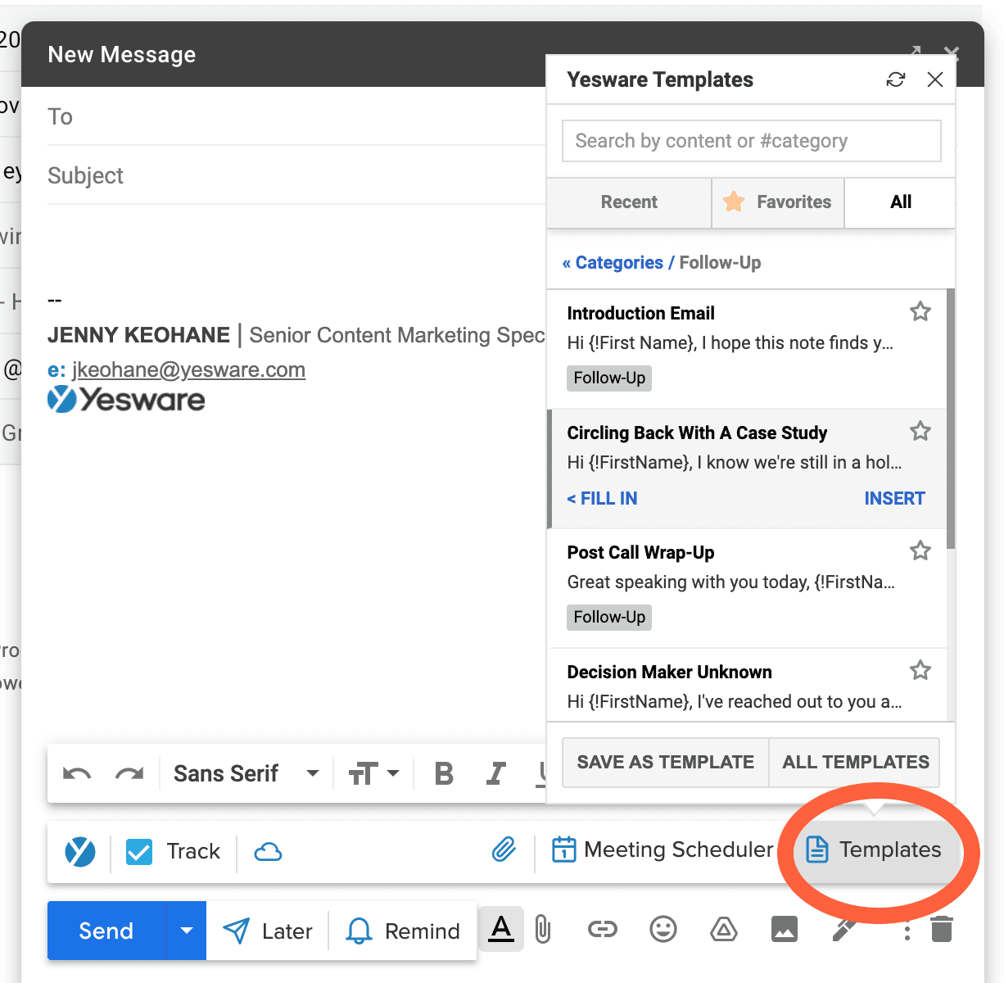Open the Send options dropdown arrow
This screenshot has height=983, width=1004.
coord(186,930)
